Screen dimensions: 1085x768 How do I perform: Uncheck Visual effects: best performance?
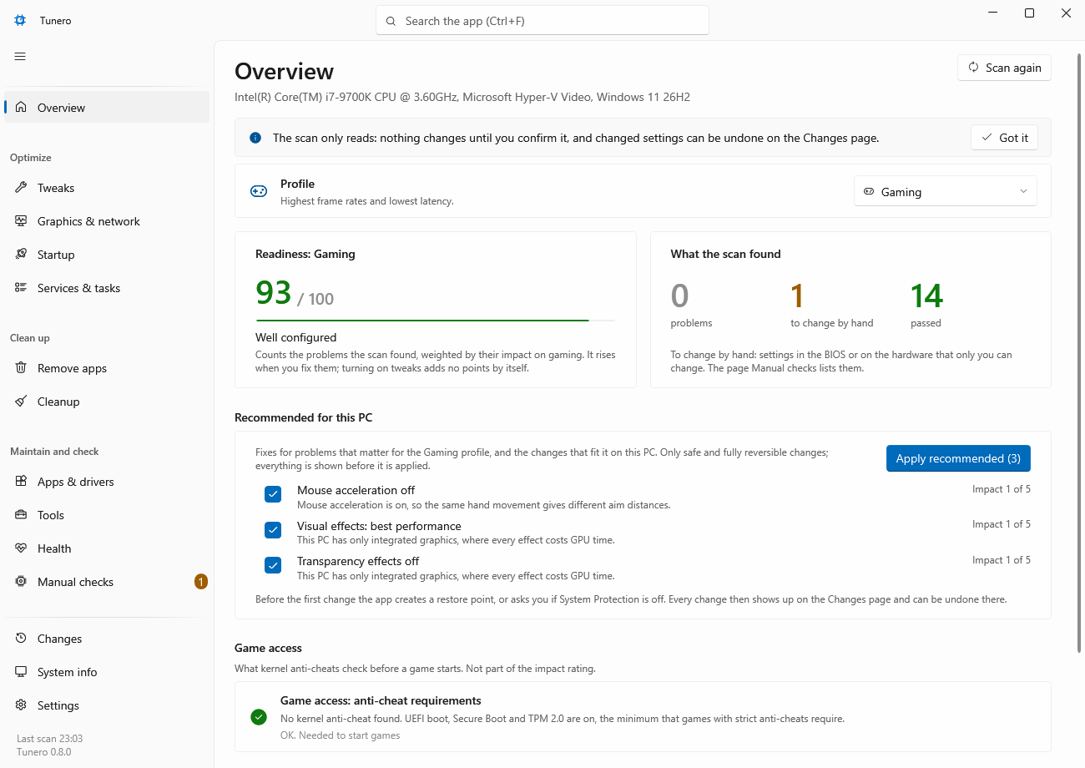(x=273, y=530)
